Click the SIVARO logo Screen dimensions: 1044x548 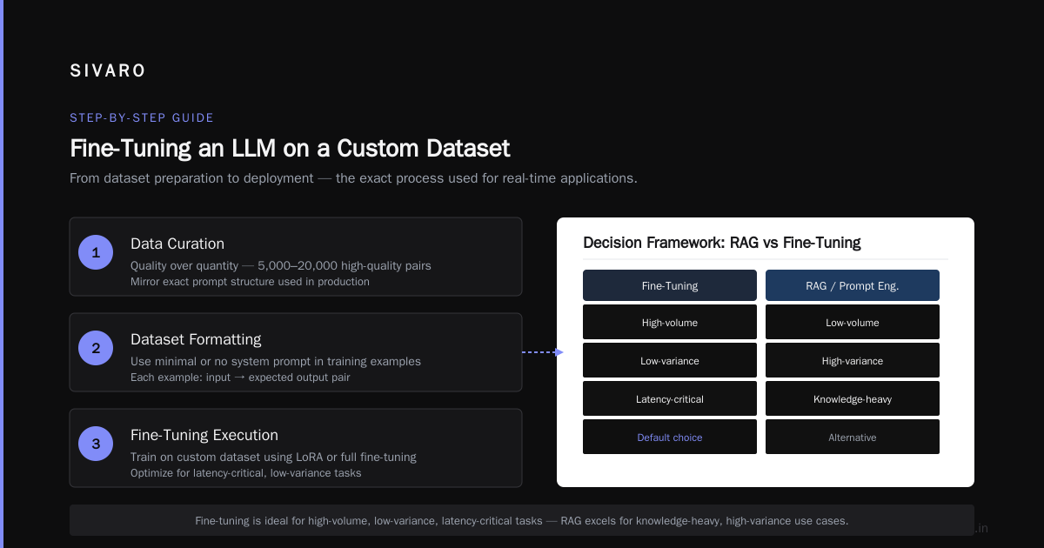point(108,71)
